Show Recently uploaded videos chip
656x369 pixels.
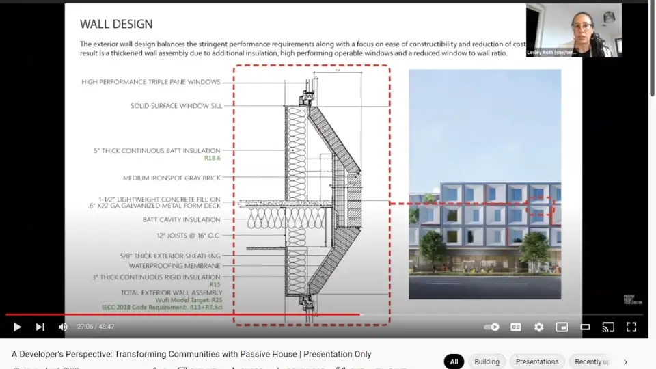click(592, 361)
